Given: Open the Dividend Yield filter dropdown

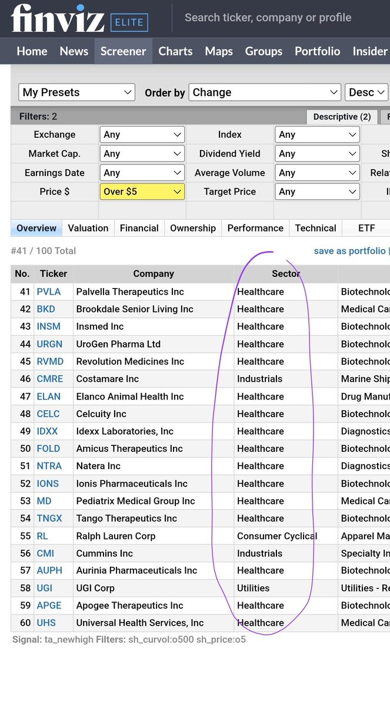Looking at the screenshot, I should (317, 154).
